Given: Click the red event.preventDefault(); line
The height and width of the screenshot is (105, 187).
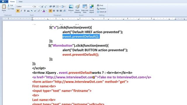Looking at the screenshot, I should tap(81, 55).
